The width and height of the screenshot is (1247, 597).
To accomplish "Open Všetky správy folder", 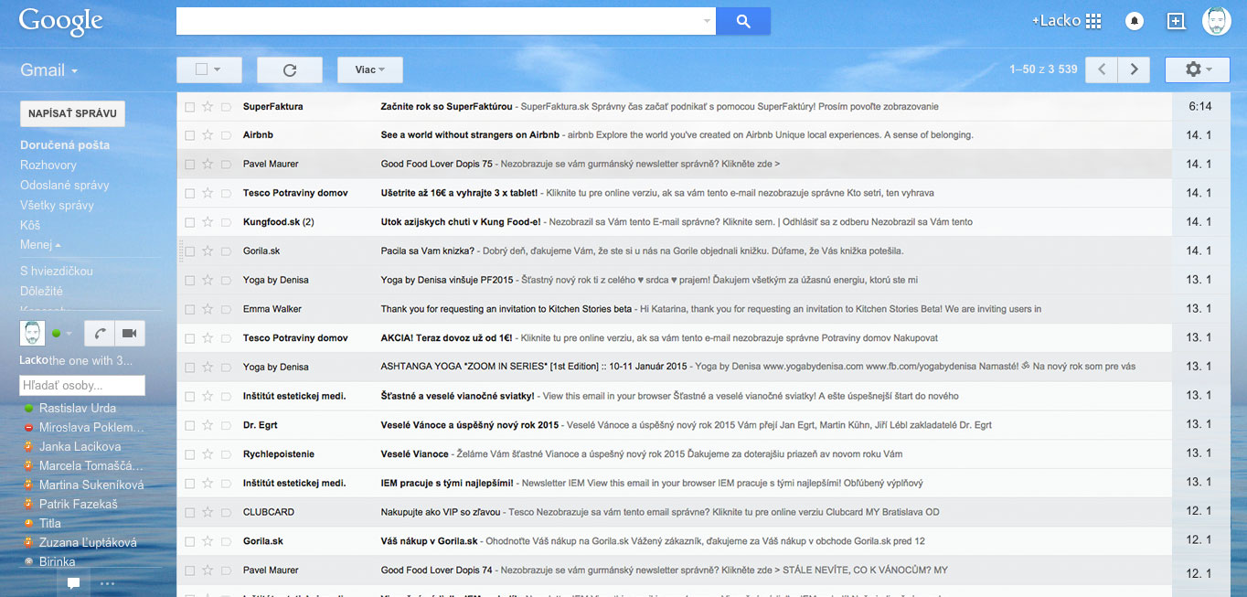I will click(58, 206).
